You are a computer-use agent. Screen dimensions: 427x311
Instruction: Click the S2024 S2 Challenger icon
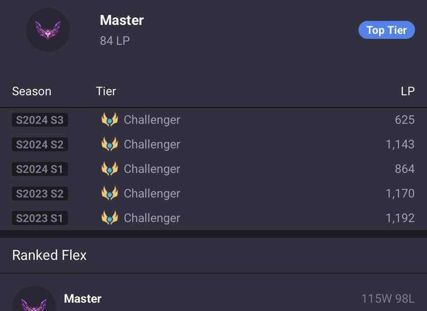(110, 144)
